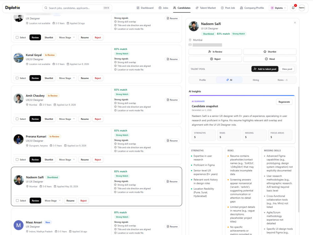Viewport: 313px width, 235px height.
Task: Toggle Select checkbox for Kunal Goyal
Action: (17, 78)
